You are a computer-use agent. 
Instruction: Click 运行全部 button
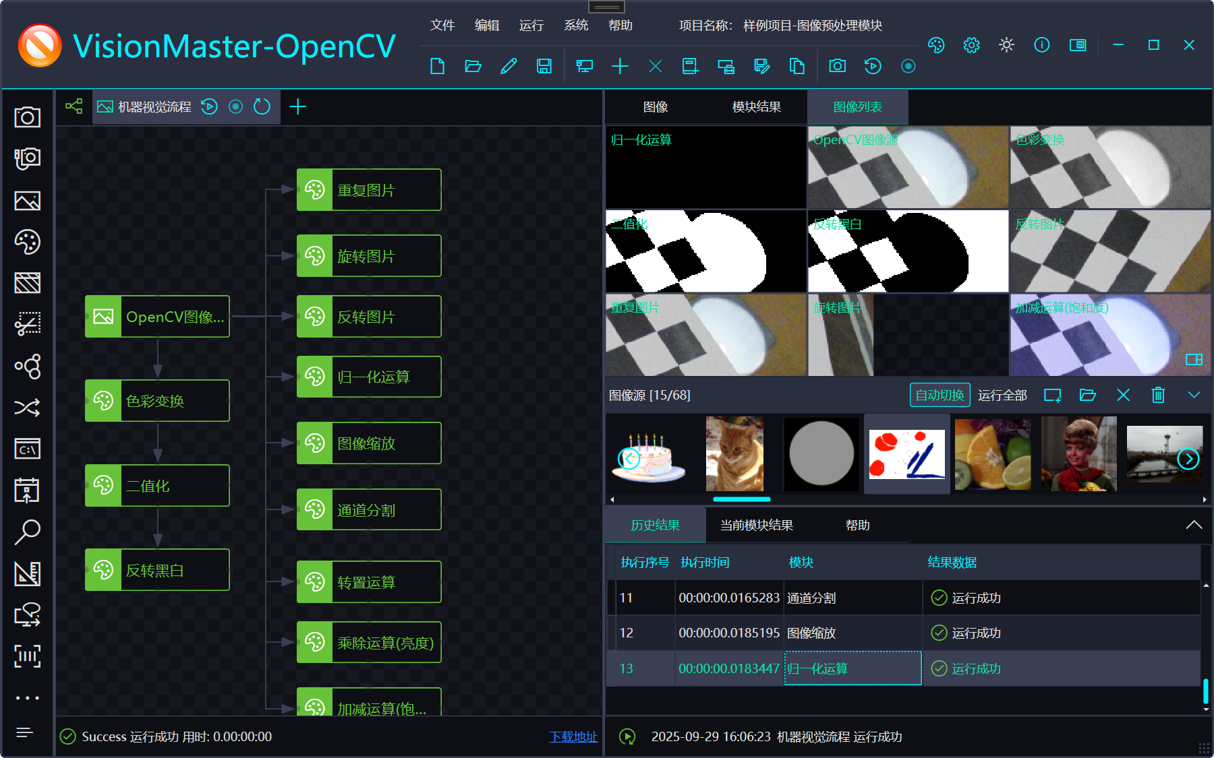pyautogui.click(x=1002, y=395)
